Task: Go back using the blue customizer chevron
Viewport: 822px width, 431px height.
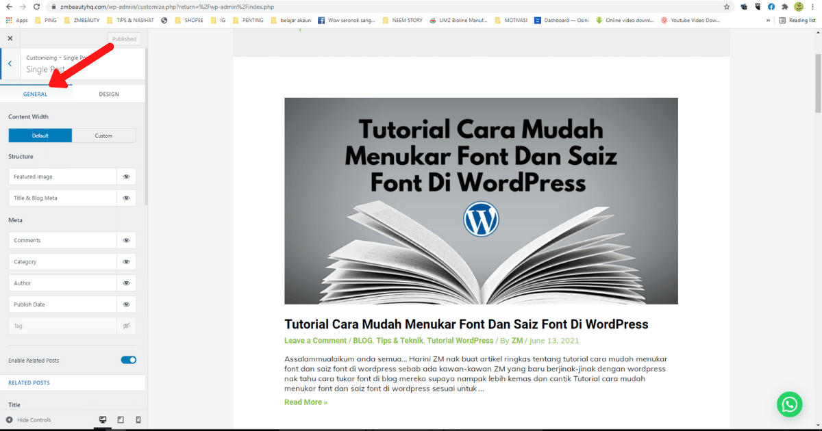Action: coord(10,64)
